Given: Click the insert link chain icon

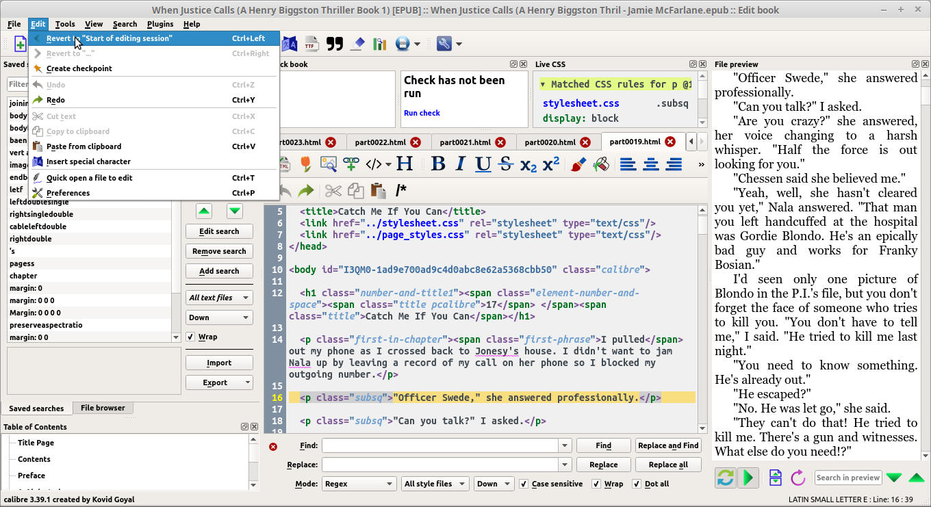Looking at the screenshot, I should click(351, 164).
